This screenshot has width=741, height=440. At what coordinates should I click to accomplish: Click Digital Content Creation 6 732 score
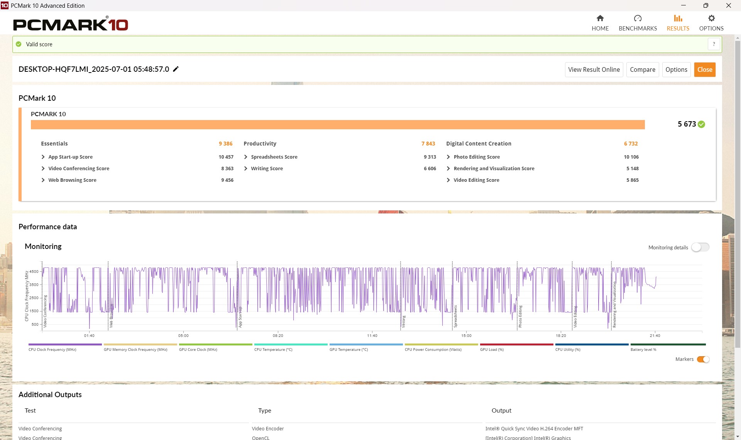[631, 144]
